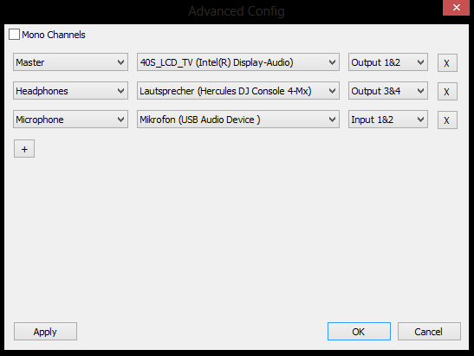
Task: Expand the Mikrofon USB Audio Device dropdown
Action: point(238,120)
